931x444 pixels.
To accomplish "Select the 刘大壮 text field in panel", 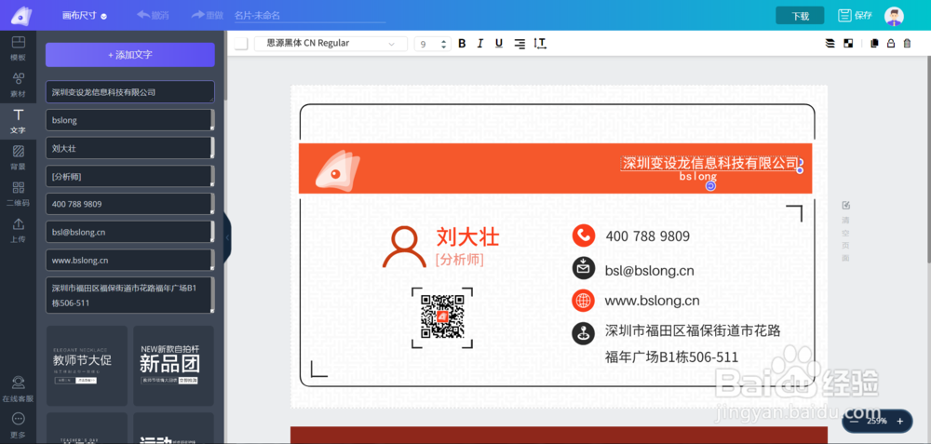I will (x=130, y=148).
